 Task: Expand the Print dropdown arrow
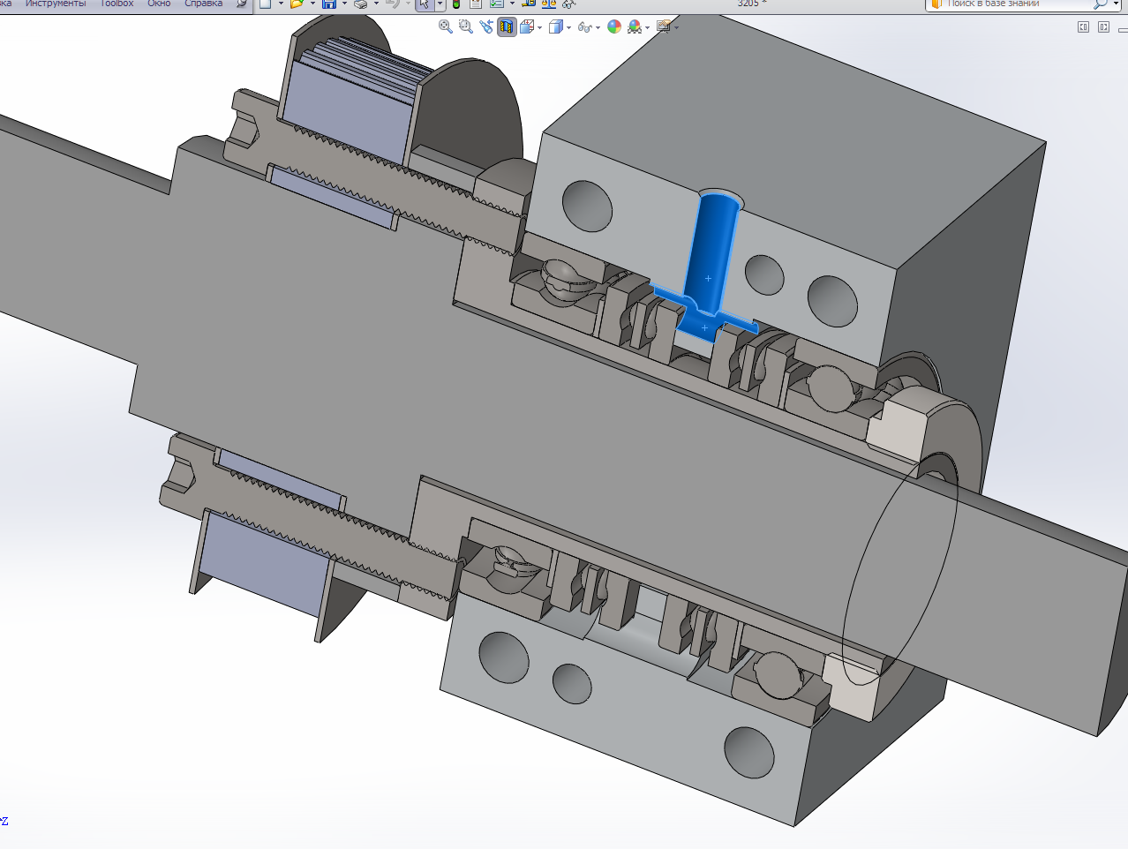376,4
